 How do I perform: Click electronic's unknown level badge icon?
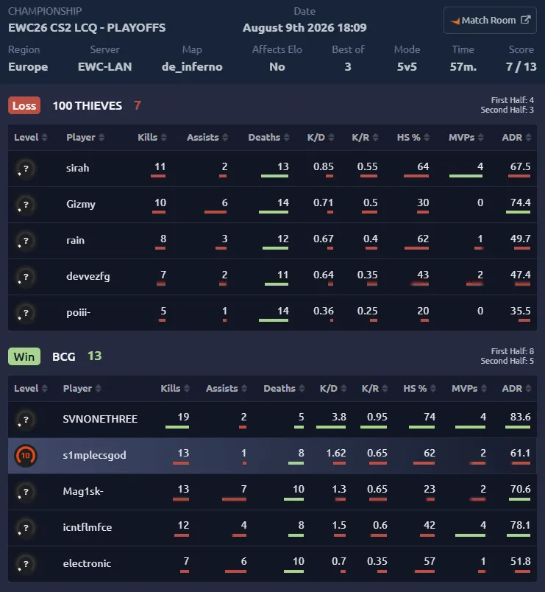[25, 564]
